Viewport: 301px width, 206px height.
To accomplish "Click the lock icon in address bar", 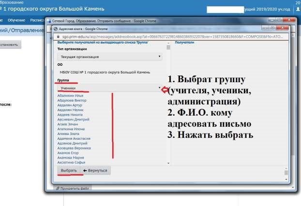I will tap(59, 36).
